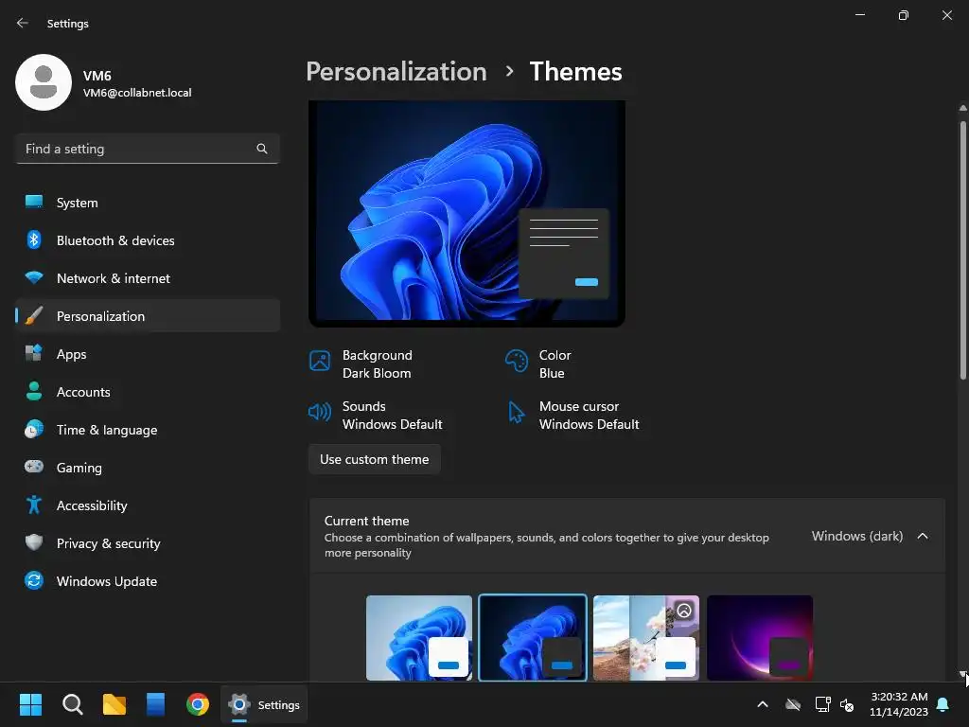This screenshot has height=727, width=969.
Task: Open the blue app icon next to File Explorer
Action: coord(156,704)
